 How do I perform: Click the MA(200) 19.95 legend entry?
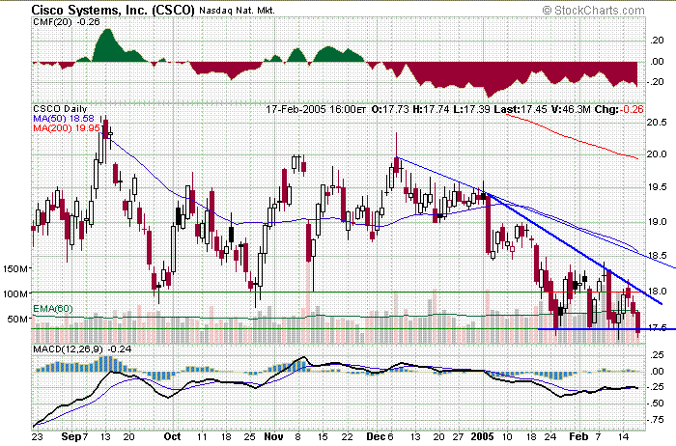click(x=67, y=128)
